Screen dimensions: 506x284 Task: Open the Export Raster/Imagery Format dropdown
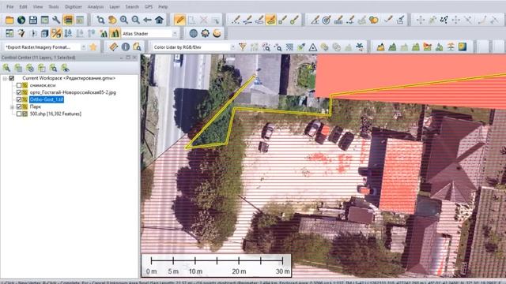coord(83,47)
